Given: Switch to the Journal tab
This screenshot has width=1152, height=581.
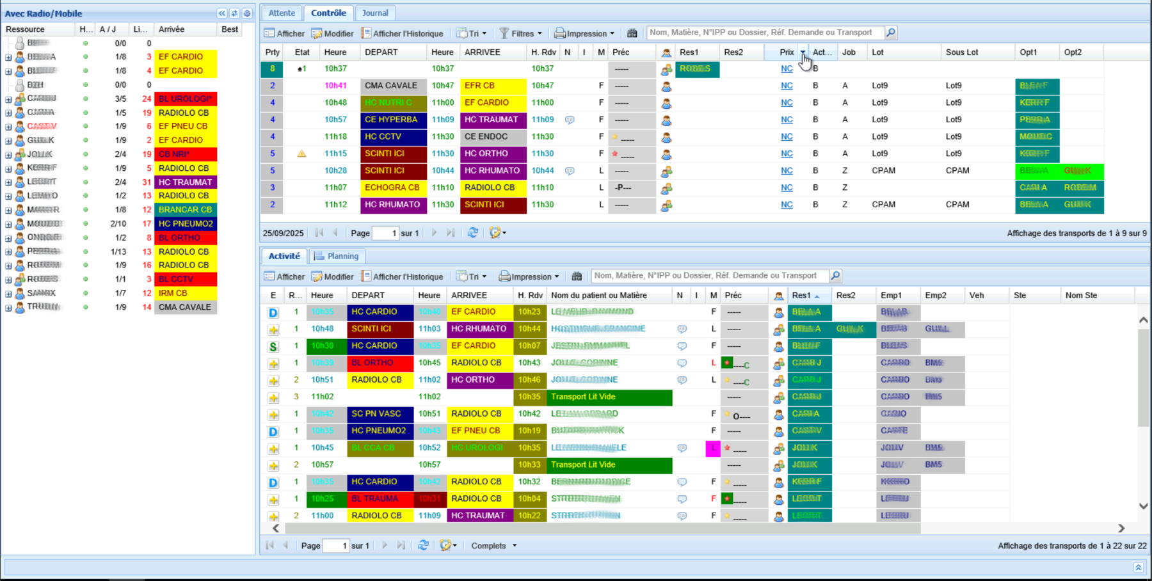Looking at the screenshot, I should point(375,13).
